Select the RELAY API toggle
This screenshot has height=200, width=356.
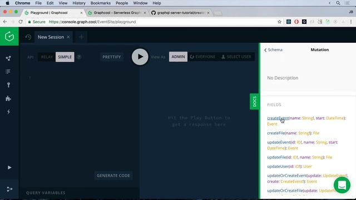tap(47, 57)
